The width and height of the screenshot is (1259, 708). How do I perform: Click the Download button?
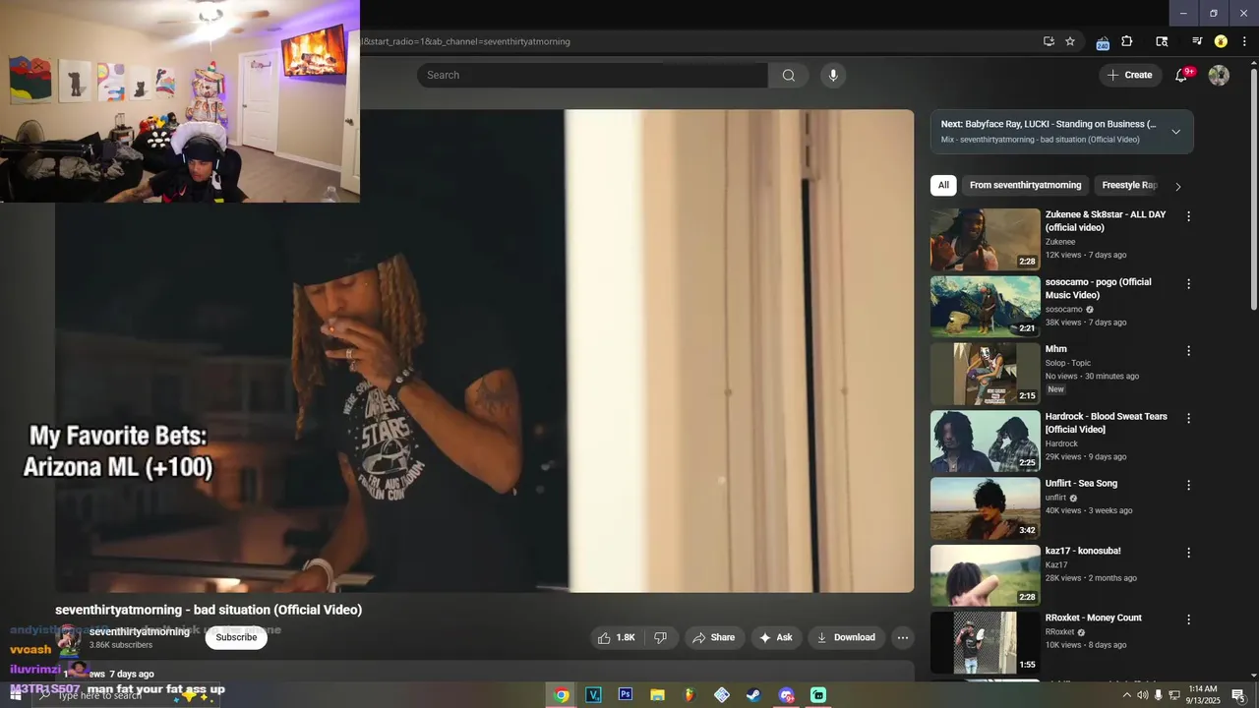(846, 637)
